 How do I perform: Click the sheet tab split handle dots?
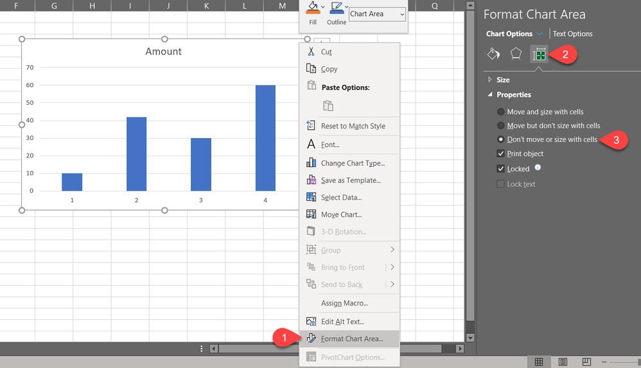tap(202, 349)
